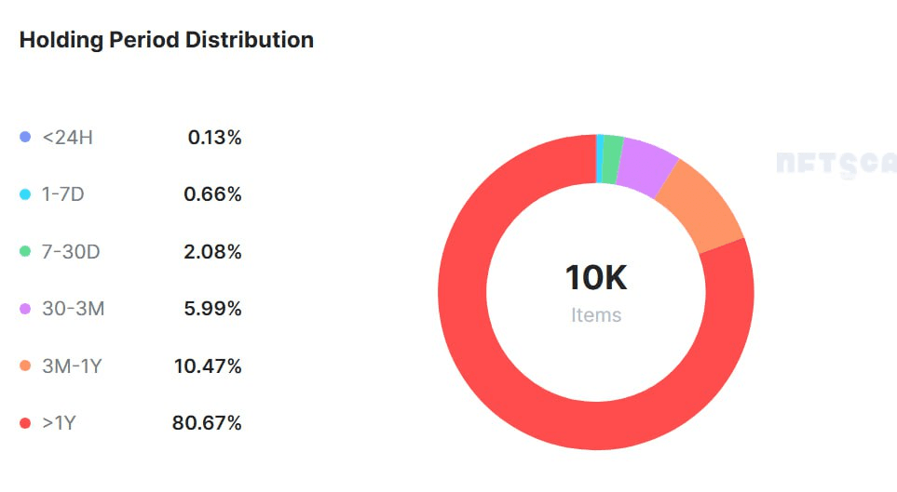Toggle the 3M-1Y legend label
The width and height of the screenshot is (897, 492).
click(x=72, y=366)
